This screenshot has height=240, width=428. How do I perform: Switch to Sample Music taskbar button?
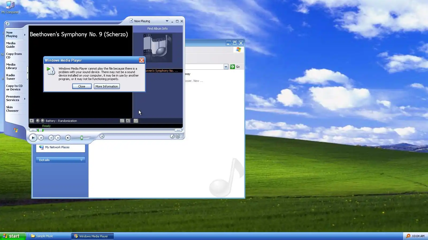[x=49, y=236]
